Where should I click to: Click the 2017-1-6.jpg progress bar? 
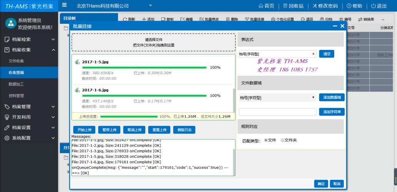(x=144, y=96)
